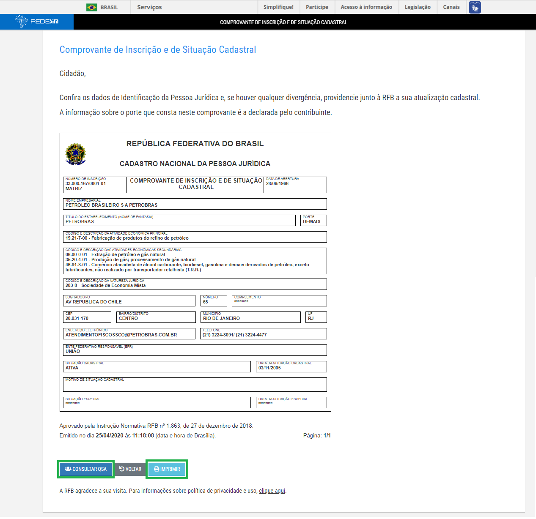The image size is (536, 519).
Task: Click the COMPROVANTE header banner
Action: 283,22
